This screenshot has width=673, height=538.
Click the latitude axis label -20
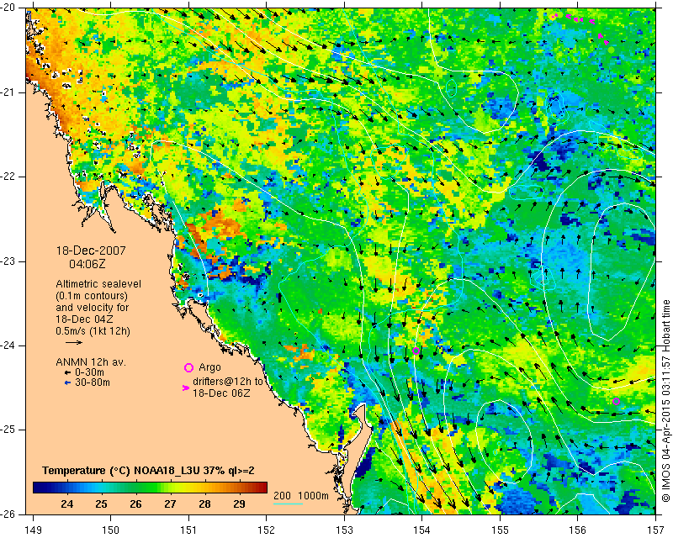(x=8, y=8)
